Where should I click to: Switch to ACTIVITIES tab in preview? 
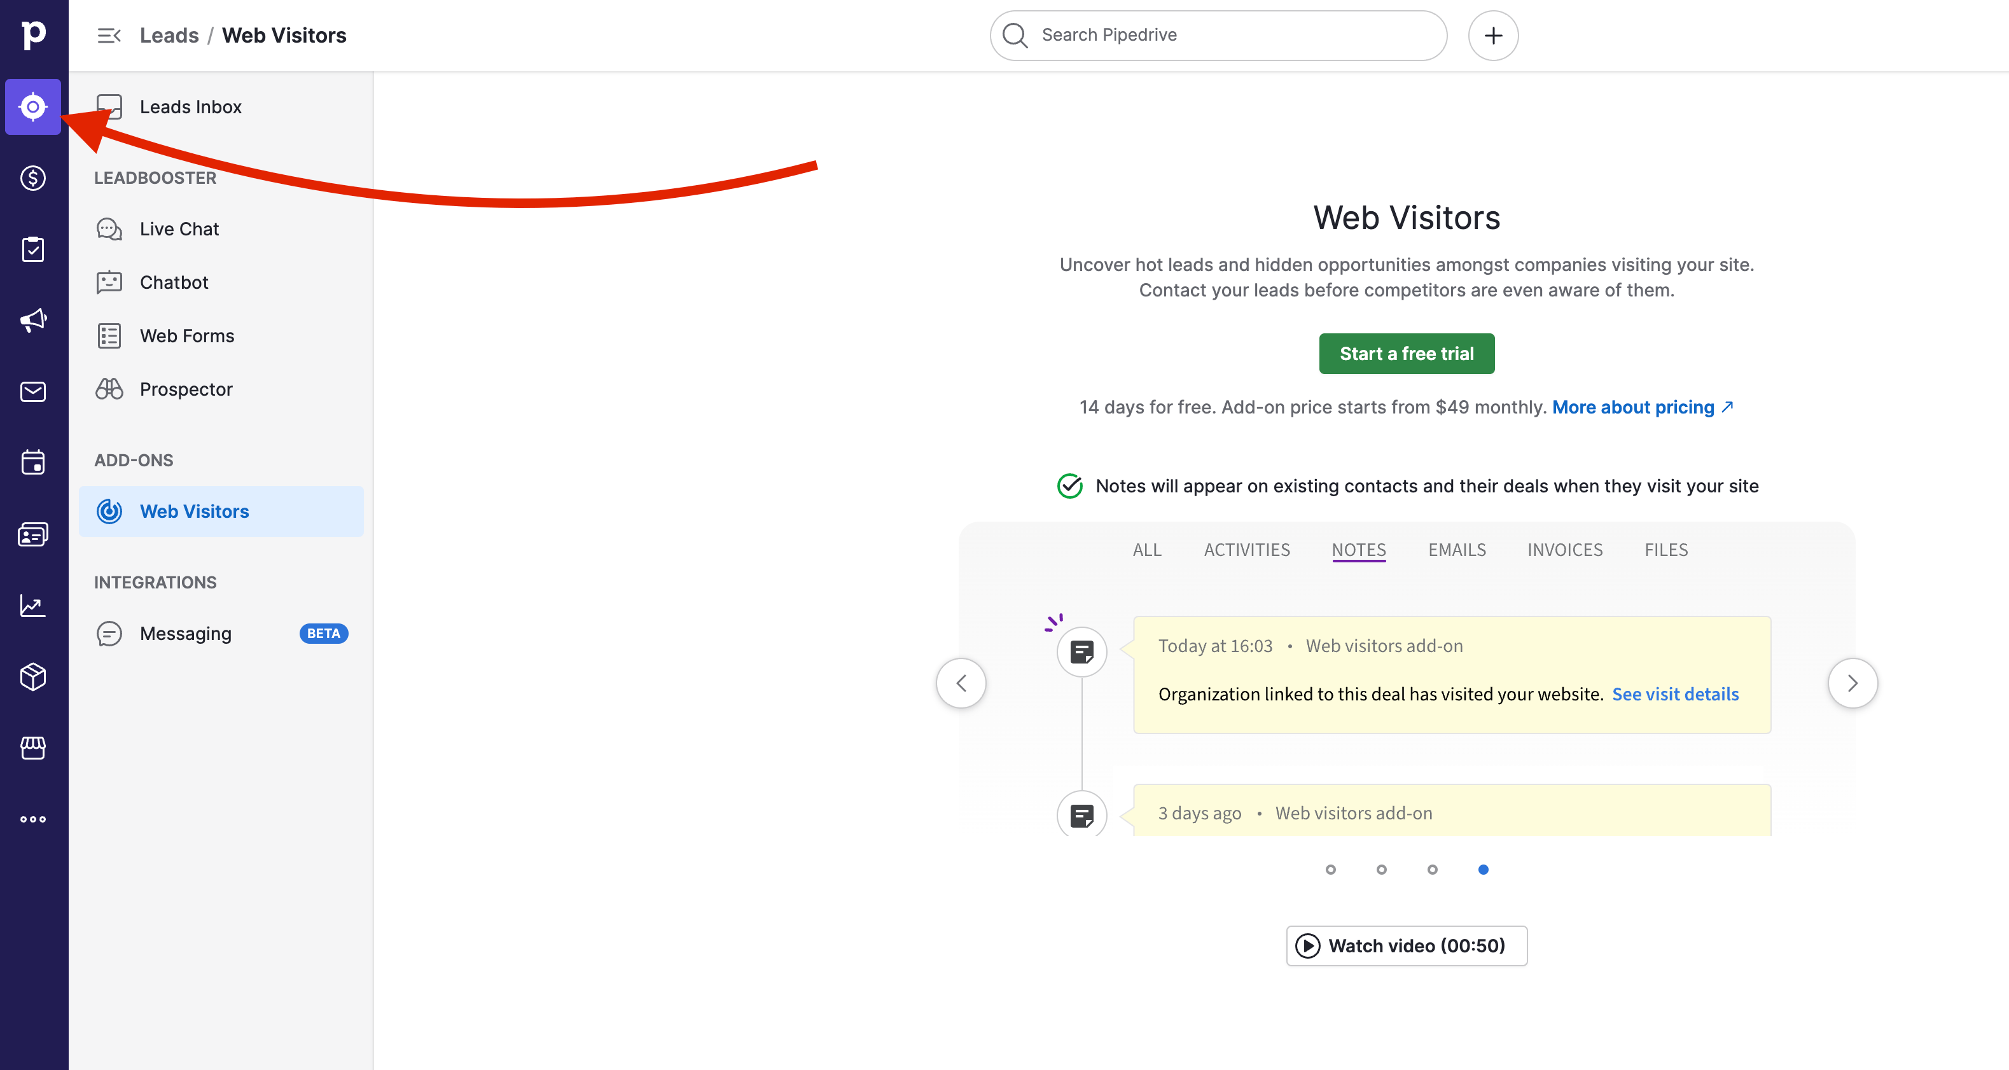[1246, 550]
